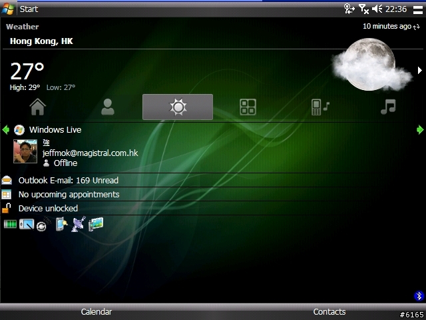Tap the jeffmok@magistral.com.hk account
Viewport: 426px width, 320px height.
[x=91, y=153]
